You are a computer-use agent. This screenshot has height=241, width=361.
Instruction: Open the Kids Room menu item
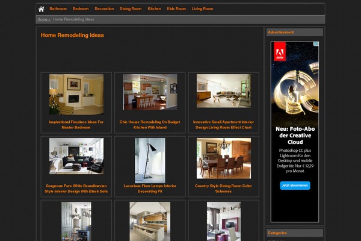[176, 9]
